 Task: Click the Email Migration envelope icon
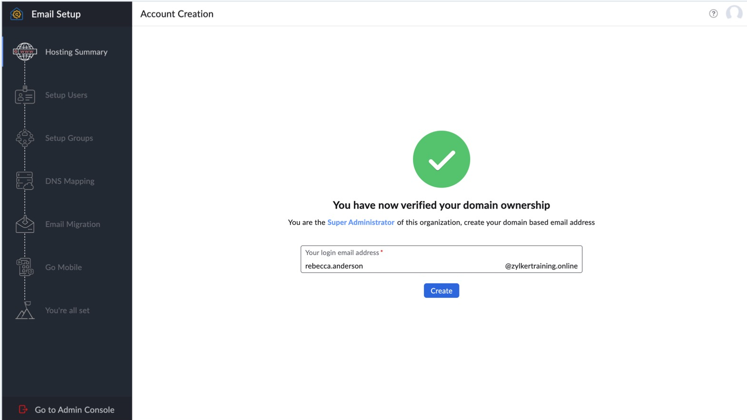[x=25, y=224]
